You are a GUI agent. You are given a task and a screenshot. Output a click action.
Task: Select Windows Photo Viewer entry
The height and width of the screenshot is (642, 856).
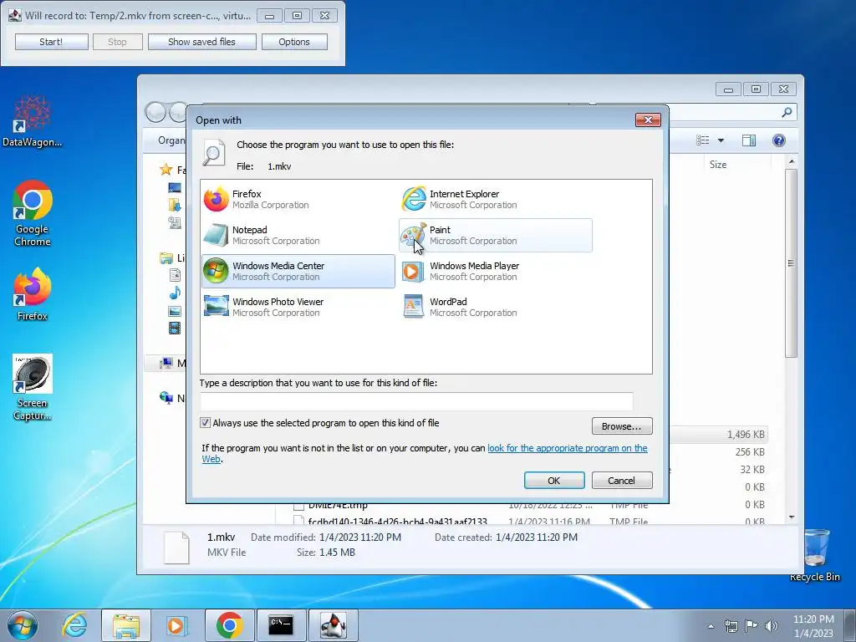(x=298, y=308)
